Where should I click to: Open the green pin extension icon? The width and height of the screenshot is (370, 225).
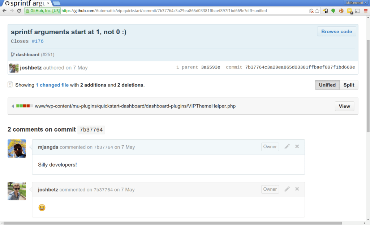(333, 11)
